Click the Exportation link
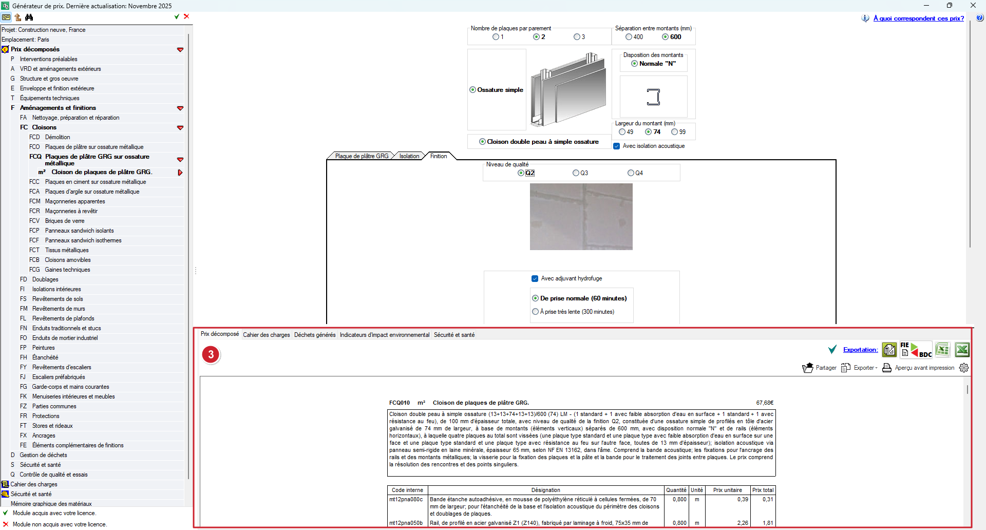Image resolution: width=986 pixels, height=530 pixels. pyautogui.click(x=861, y=350)
